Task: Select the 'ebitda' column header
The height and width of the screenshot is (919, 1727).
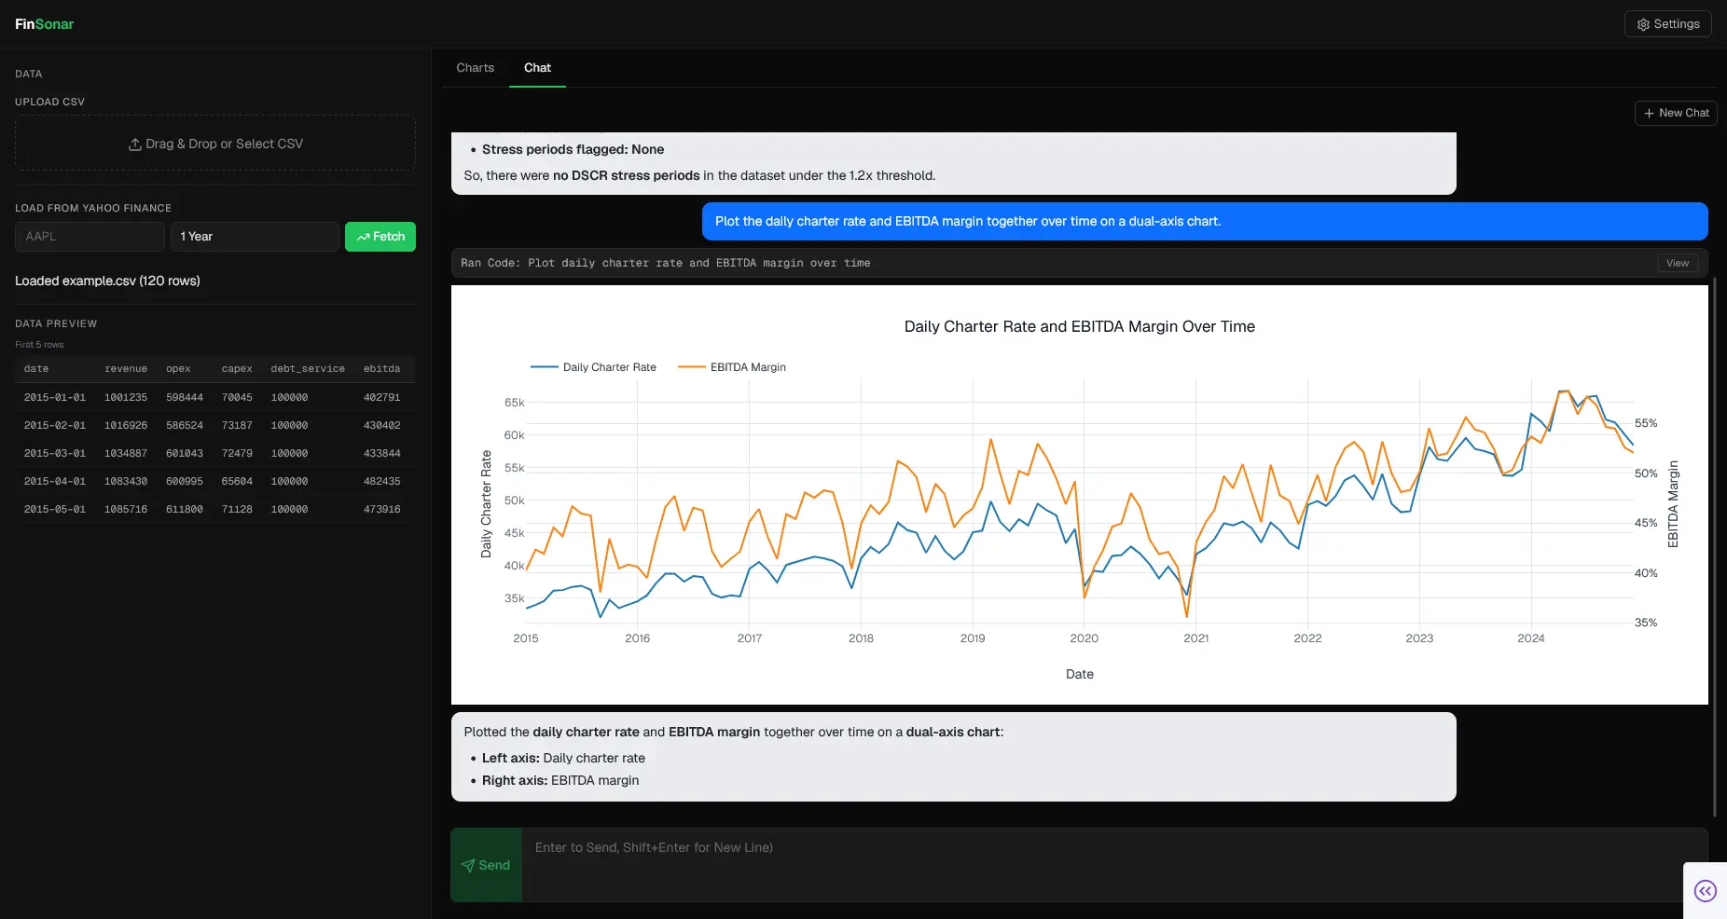Action: (x=382, y=369)
